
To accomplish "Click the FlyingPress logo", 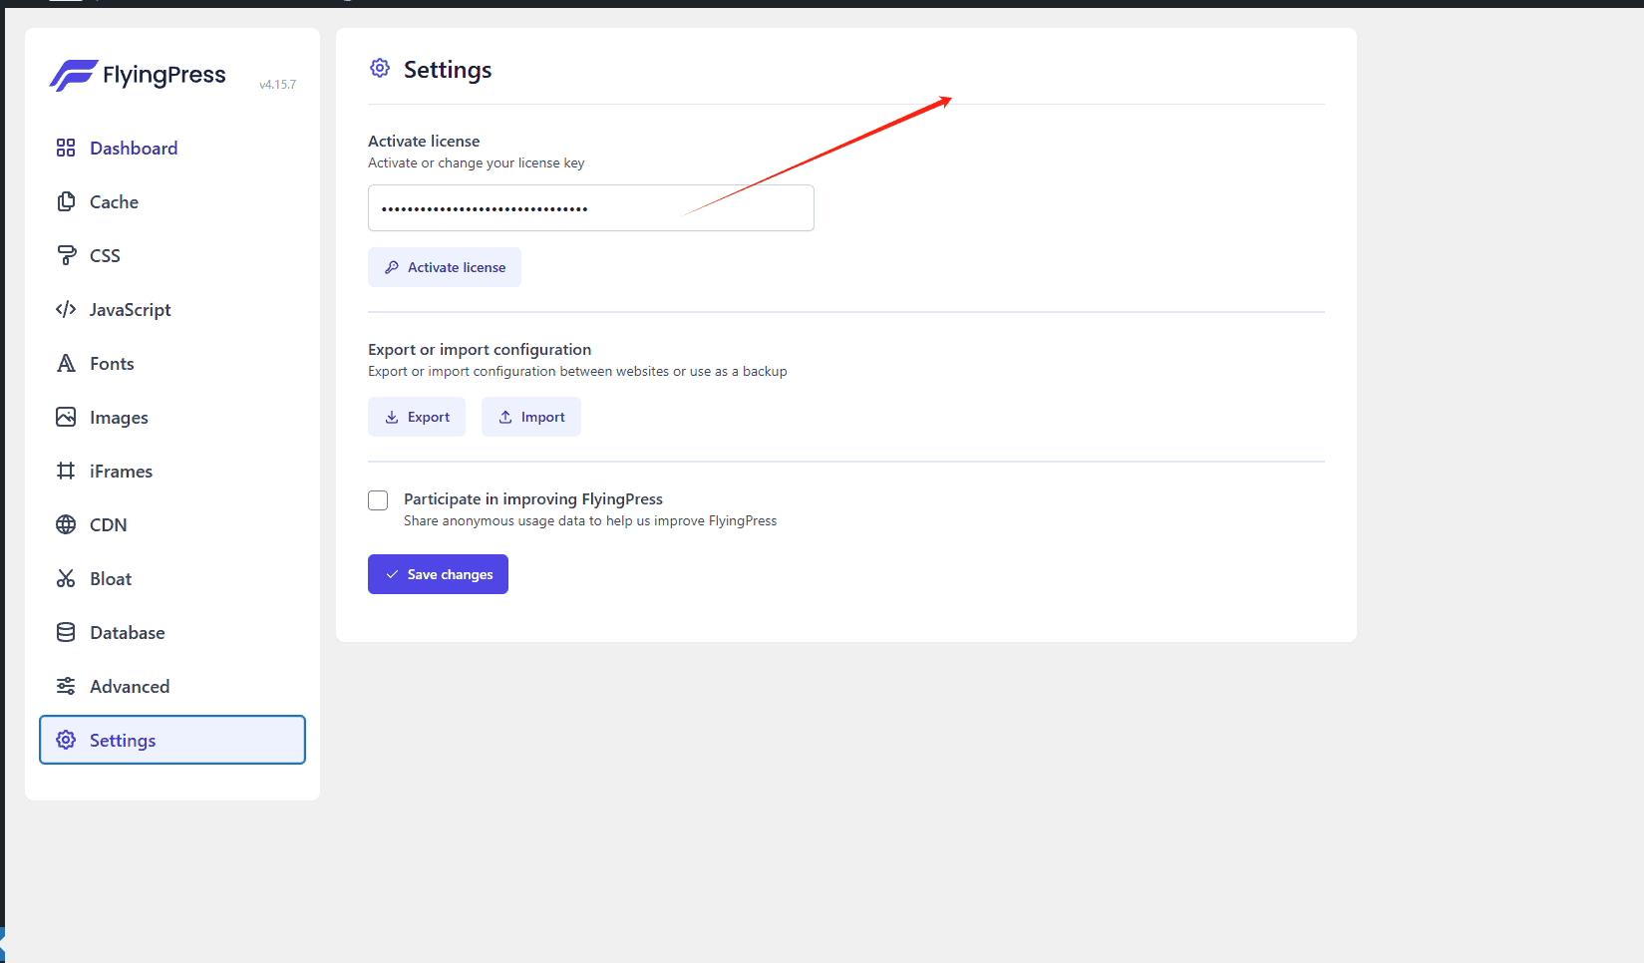I will coord(138,75).
